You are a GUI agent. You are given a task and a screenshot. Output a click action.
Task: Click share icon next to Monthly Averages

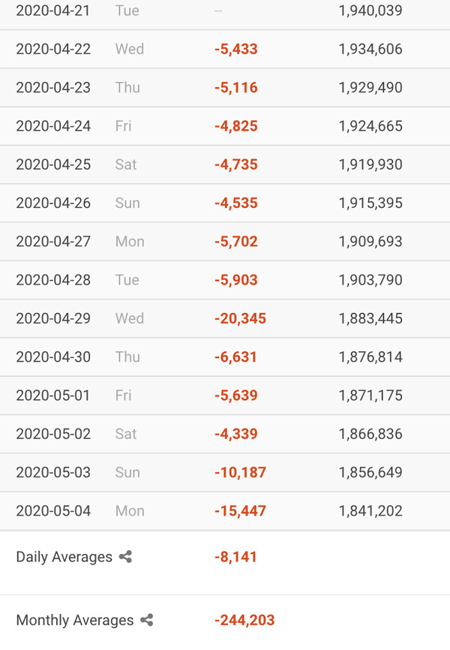click(x=147, y=621)
